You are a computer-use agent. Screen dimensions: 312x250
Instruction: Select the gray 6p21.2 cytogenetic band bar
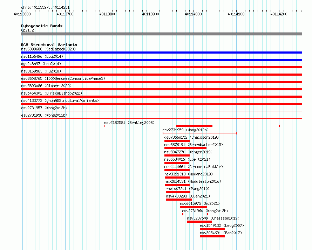click(161, 34)
